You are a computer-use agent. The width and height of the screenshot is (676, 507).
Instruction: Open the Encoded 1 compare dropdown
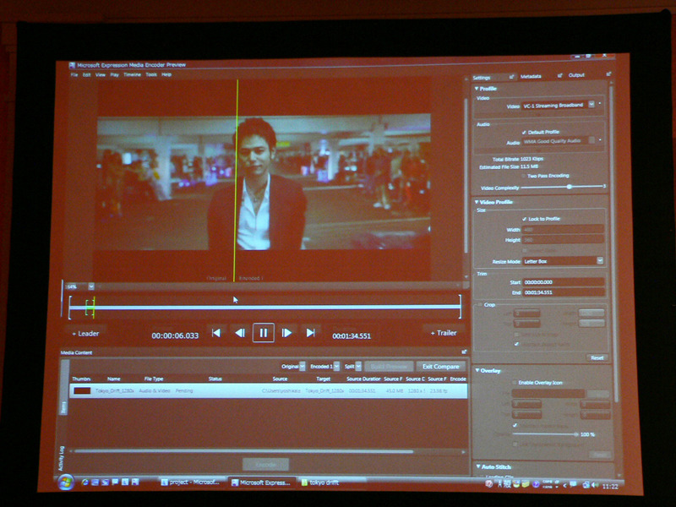pos(336,367)
